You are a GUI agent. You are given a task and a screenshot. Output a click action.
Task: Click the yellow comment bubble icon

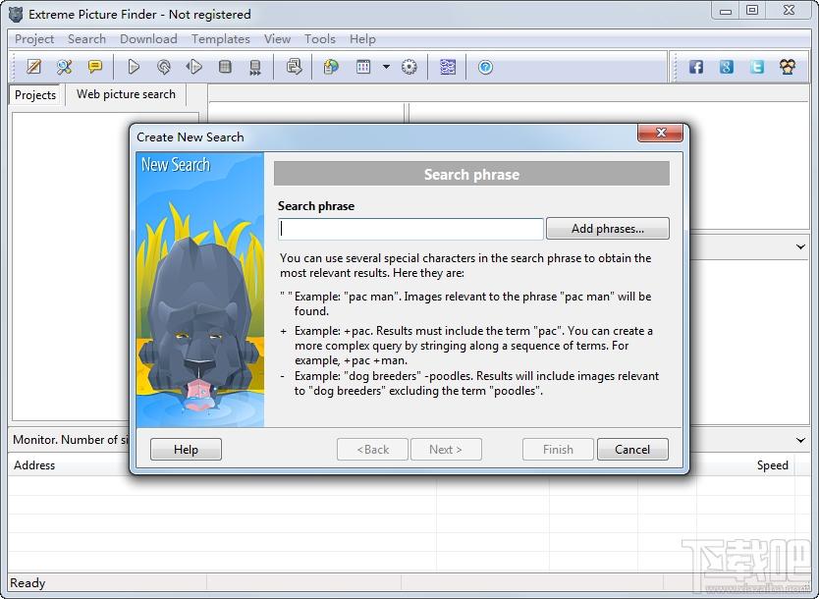coord(95,67)
